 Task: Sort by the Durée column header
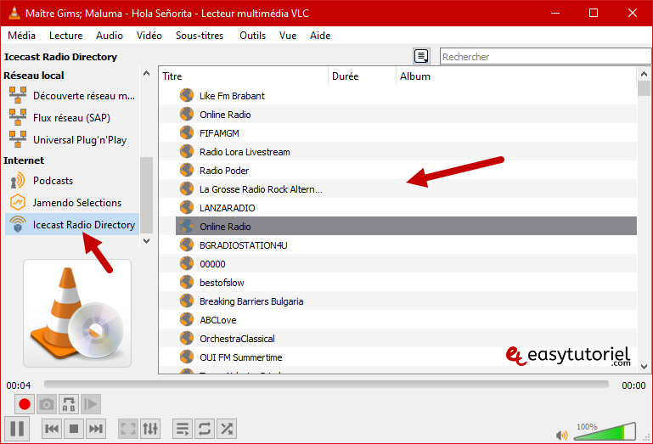point(362,76)
